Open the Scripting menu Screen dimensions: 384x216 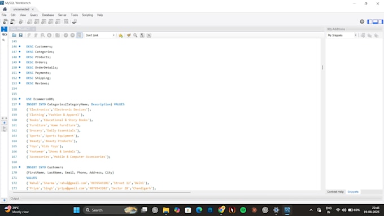click(x=88, y=15)
